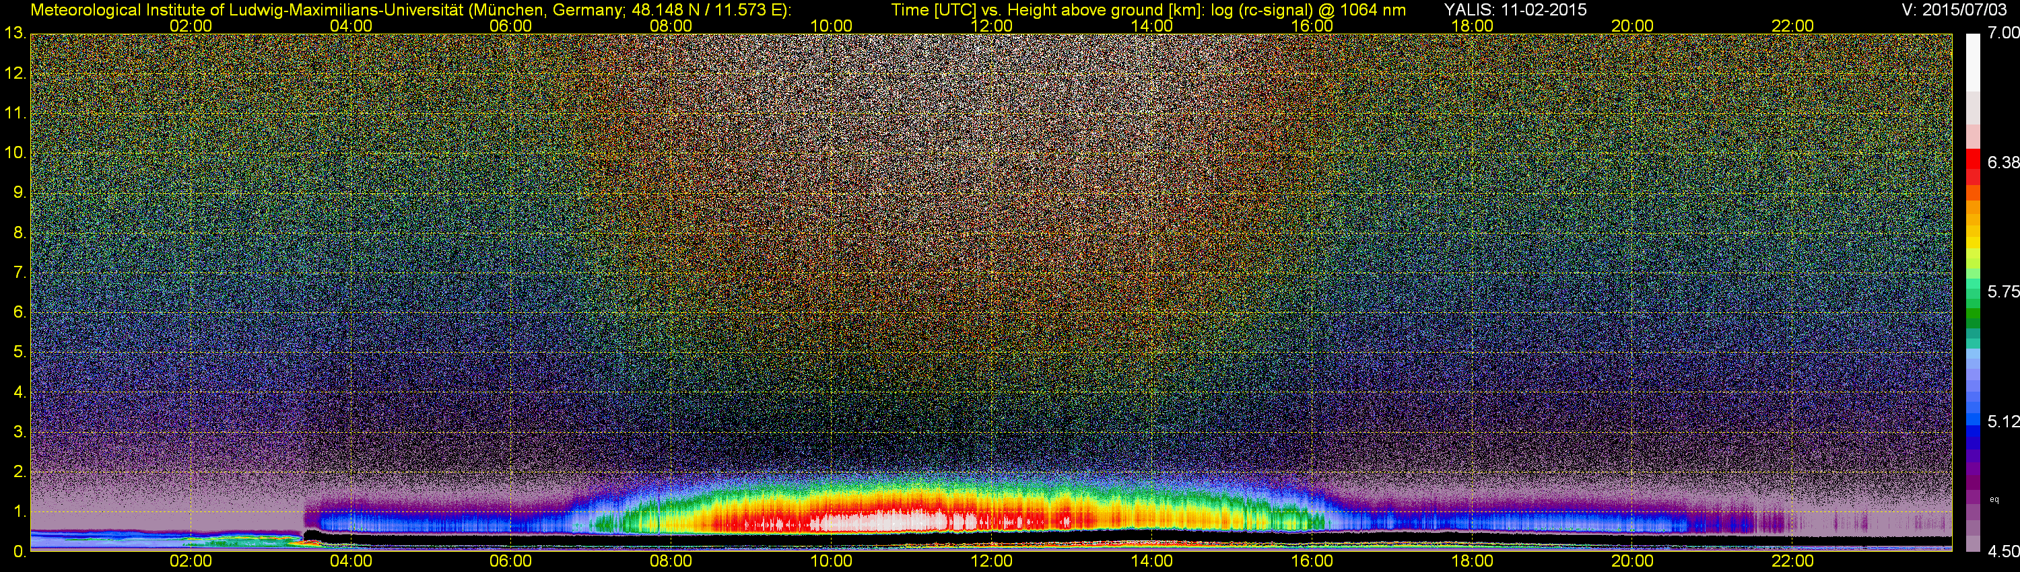The image size is (2020, 572).
Task: Click the 22:00 label on top time axis
Action: point(1792,26)
